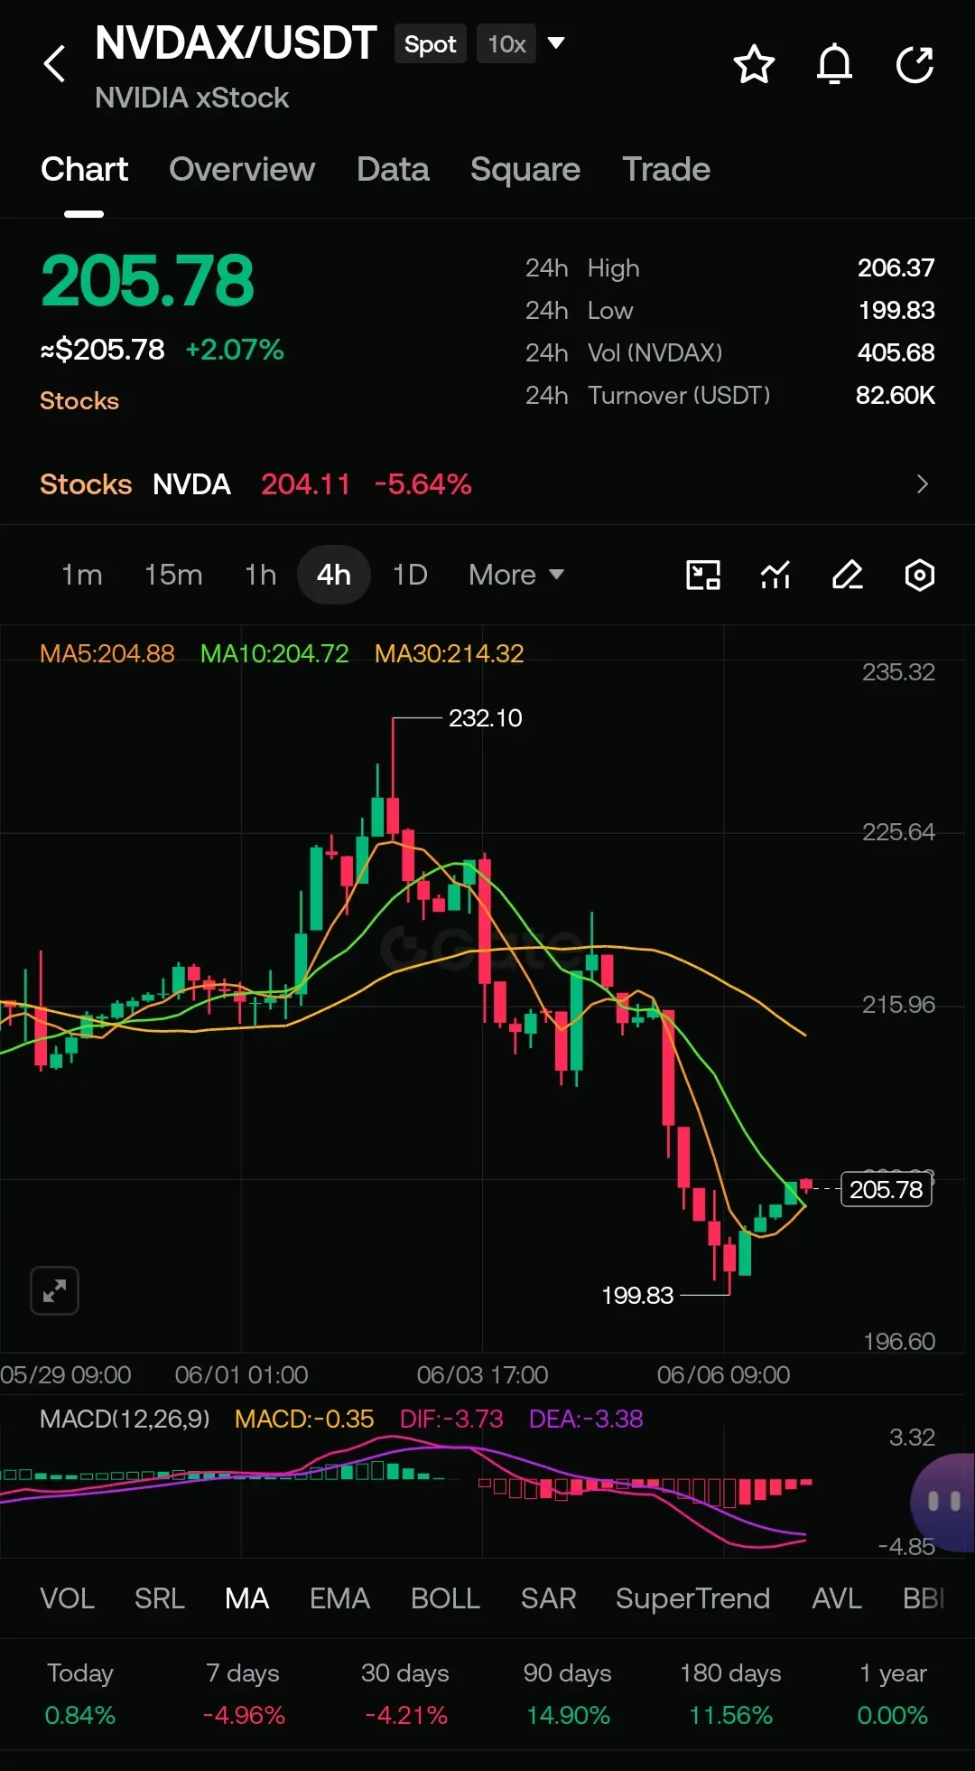Open the Square tab

coord(525,169)
